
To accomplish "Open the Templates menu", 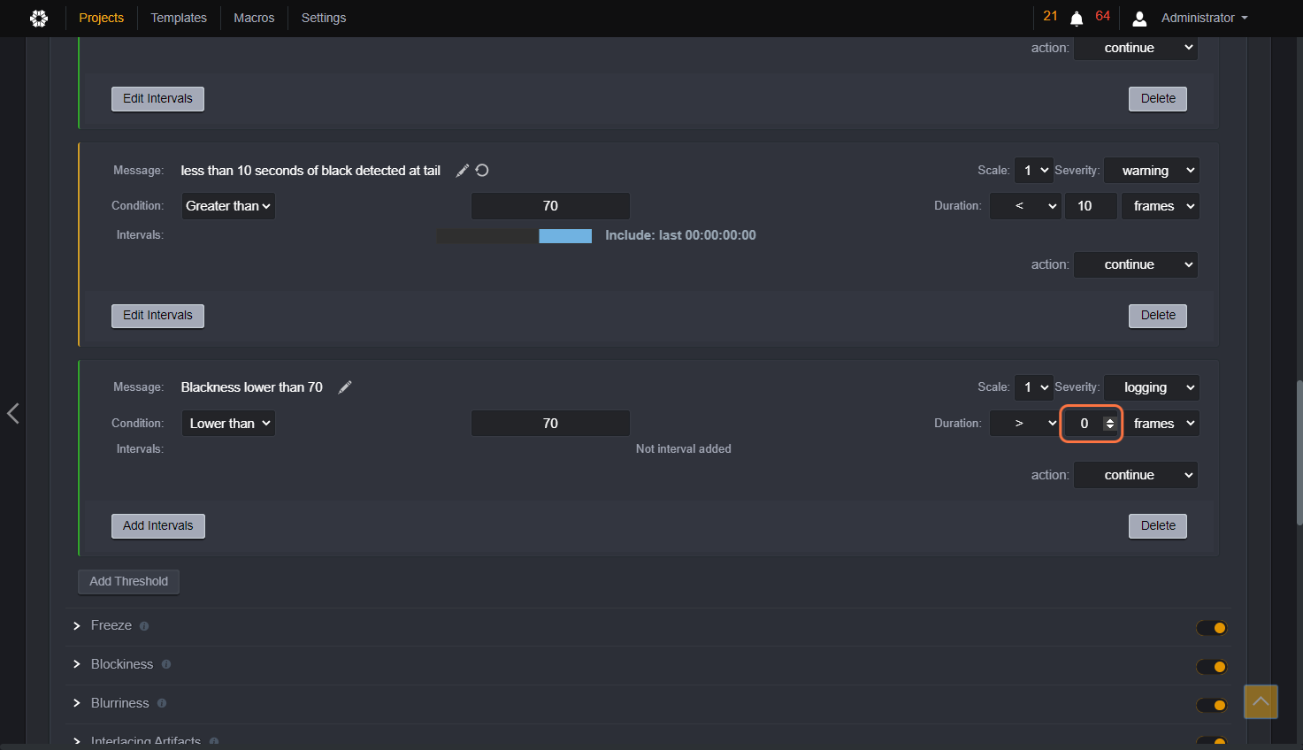I will 179,18.
